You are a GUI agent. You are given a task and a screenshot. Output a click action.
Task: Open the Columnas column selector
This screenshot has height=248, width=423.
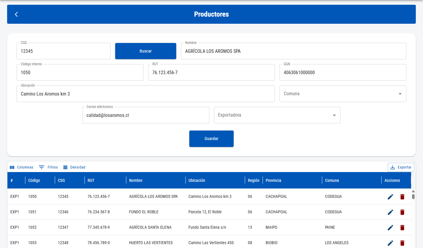point(21,167)
